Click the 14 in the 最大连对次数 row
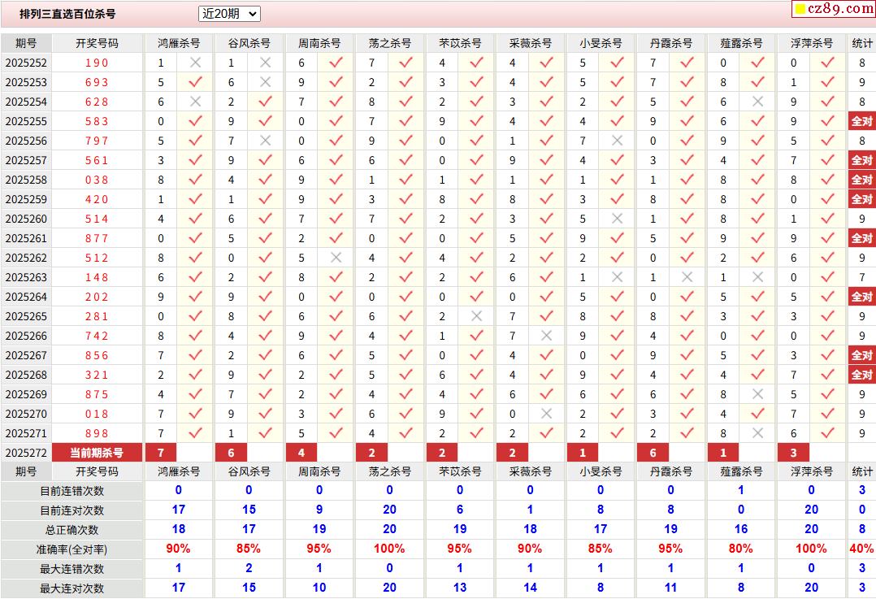 (530, 588)
